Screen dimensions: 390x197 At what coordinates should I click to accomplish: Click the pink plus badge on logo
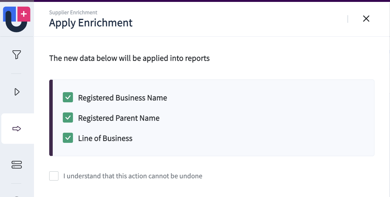click(24, 14)
